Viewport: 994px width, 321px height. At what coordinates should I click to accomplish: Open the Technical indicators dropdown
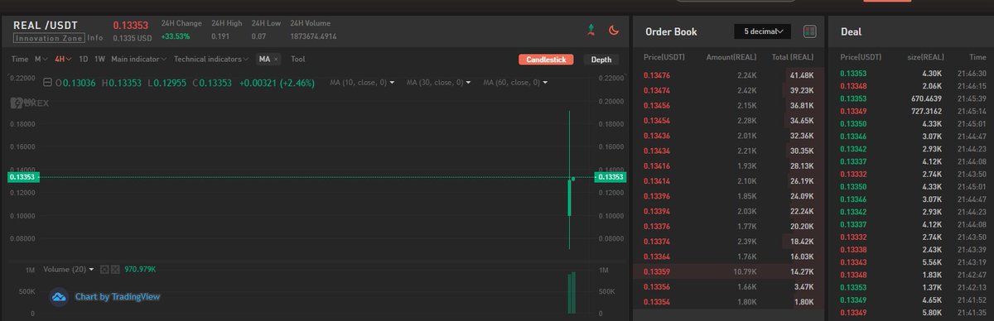[x=211, y=60]
